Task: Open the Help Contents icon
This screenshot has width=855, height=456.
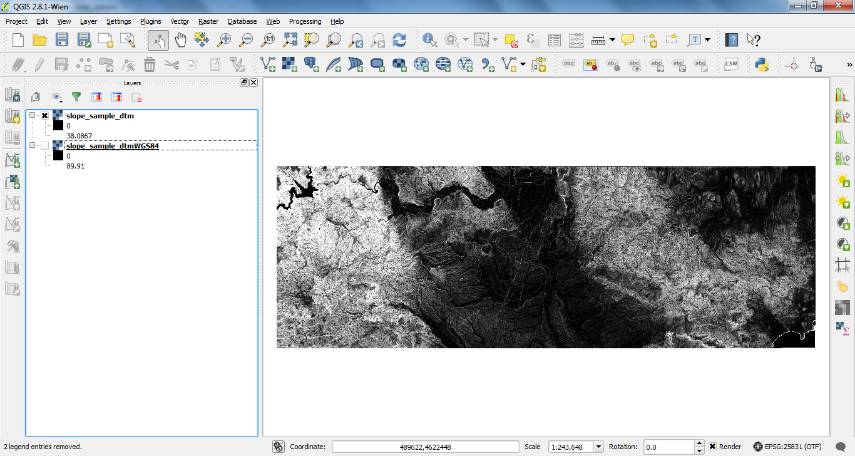Action: click(731, 40)
